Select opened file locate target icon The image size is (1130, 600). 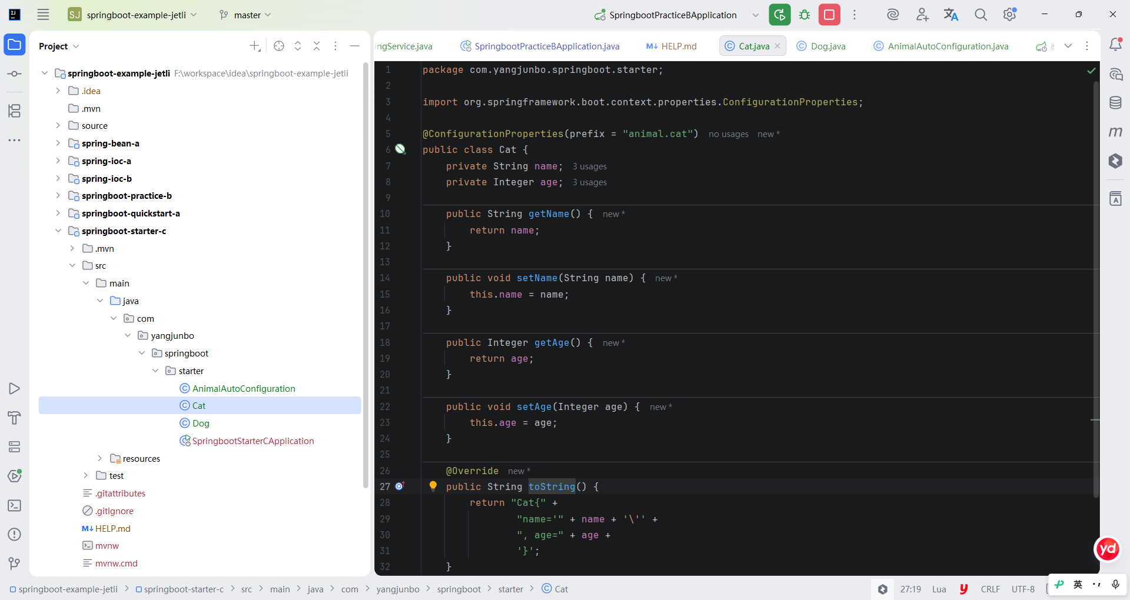click(279, 46)
